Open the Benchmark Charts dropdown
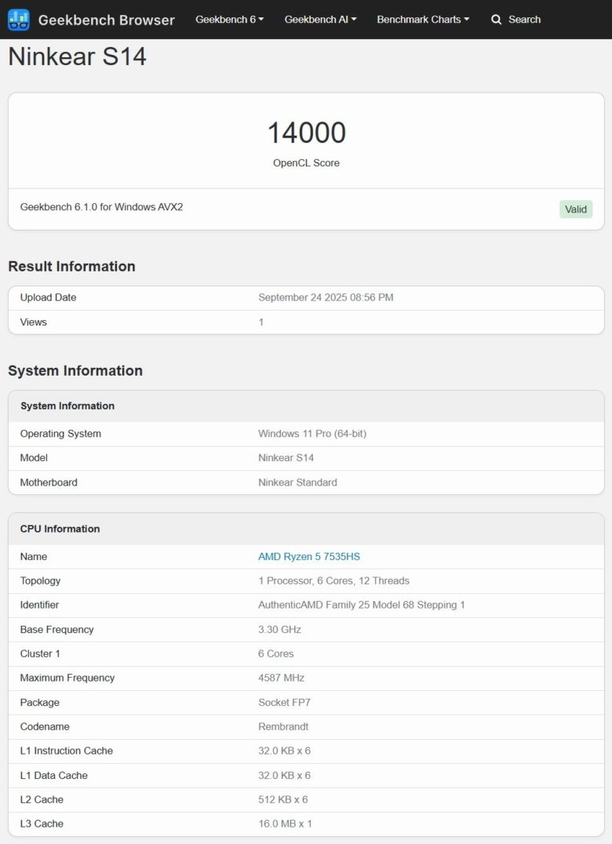 [x=423, y=20]
